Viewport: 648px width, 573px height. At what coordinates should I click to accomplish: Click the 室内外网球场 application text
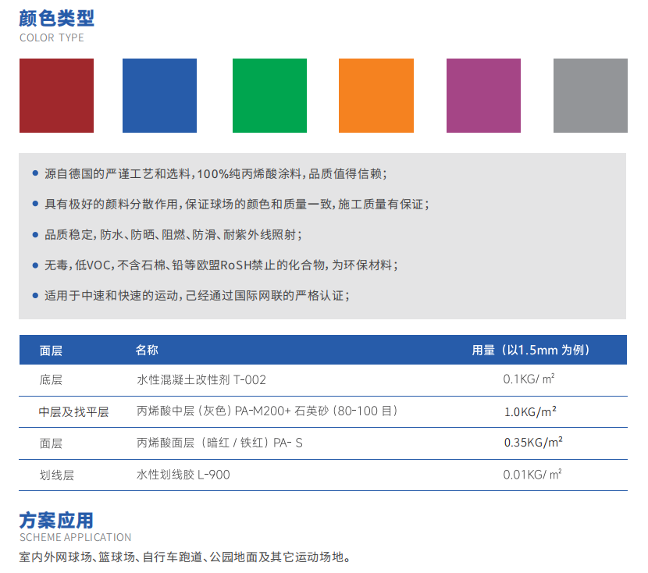tap(185, 557)
